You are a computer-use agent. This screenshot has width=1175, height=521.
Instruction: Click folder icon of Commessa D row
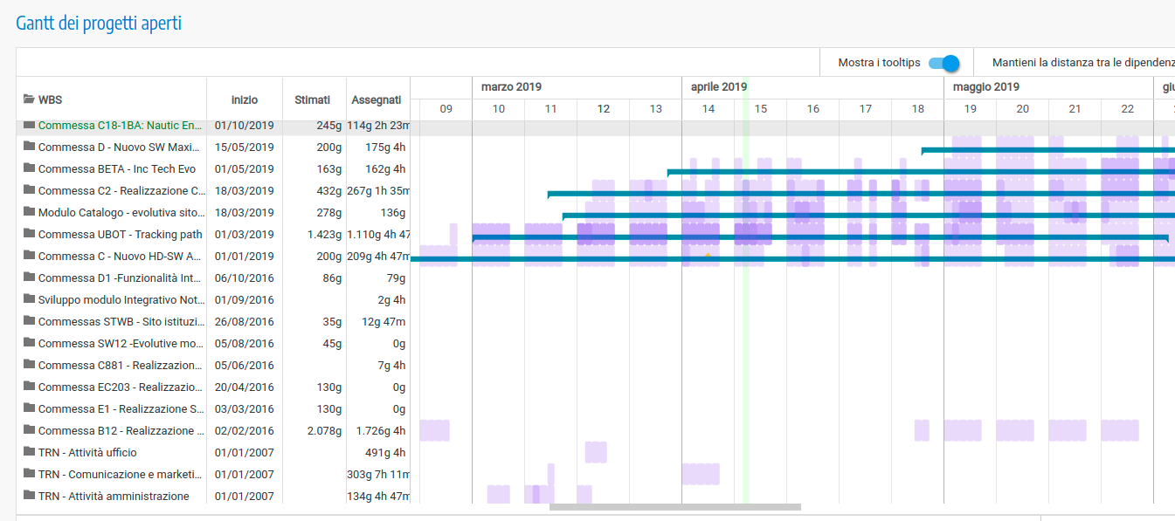tap(29, 147)
